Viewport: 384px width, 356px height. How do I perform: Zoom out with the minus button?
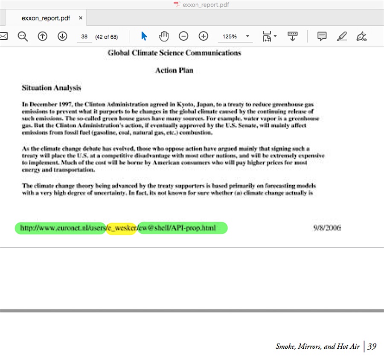[183, 36]
